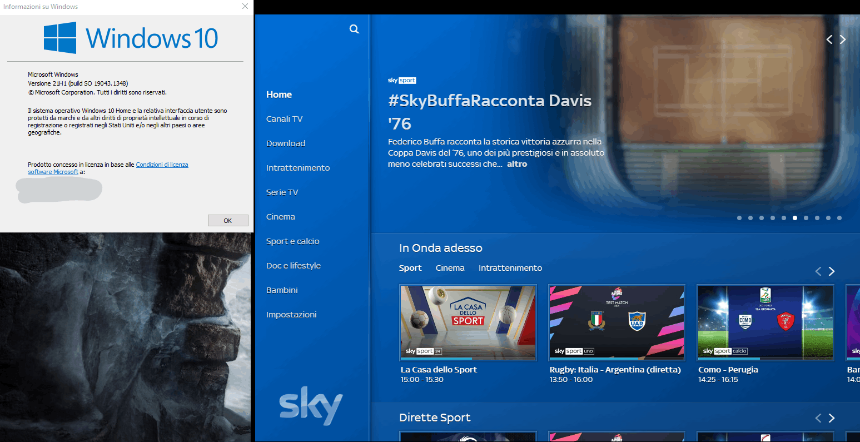The width and height of the screenshot is (860, 442).
Task: Open Doc e lifestyle section
Action: [x=294, y=266]
